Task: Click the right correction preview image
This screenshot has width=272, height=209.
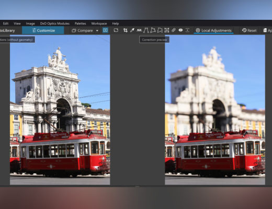Action: (x=215, y=110)
